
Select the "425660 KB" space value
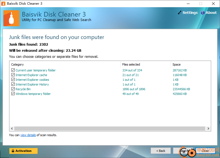coord(180,94)
